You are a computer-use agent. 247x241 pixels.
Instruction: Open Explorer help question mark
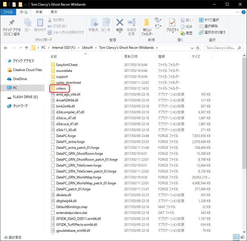[x=243, y=12]
